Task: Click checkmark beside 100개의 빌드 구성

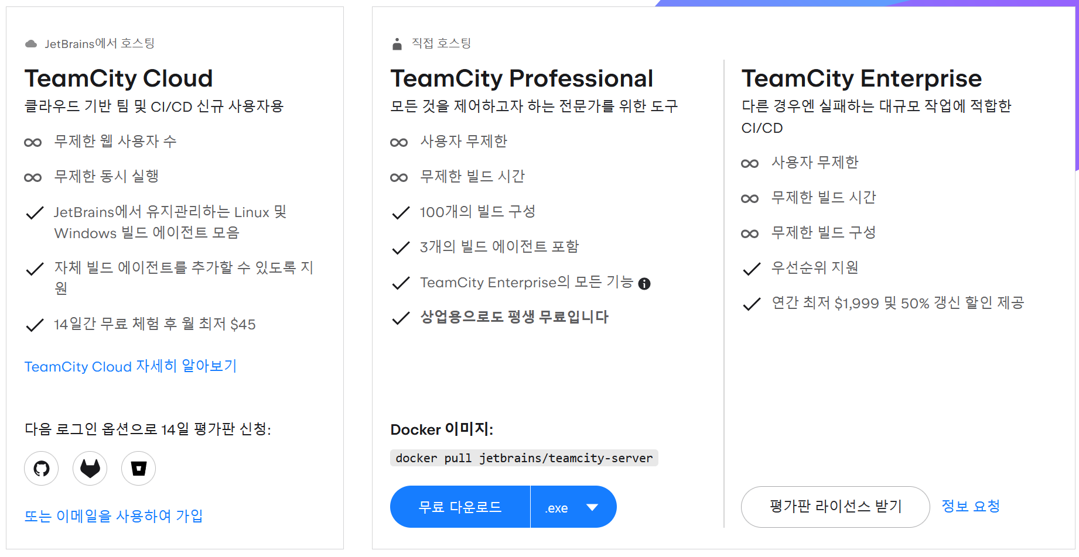Action: click(401, 213)
